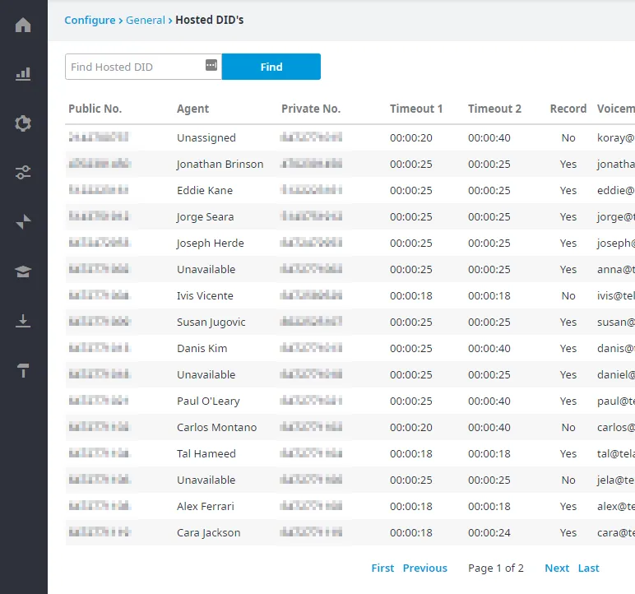Click the Last page link

point(588,568)
